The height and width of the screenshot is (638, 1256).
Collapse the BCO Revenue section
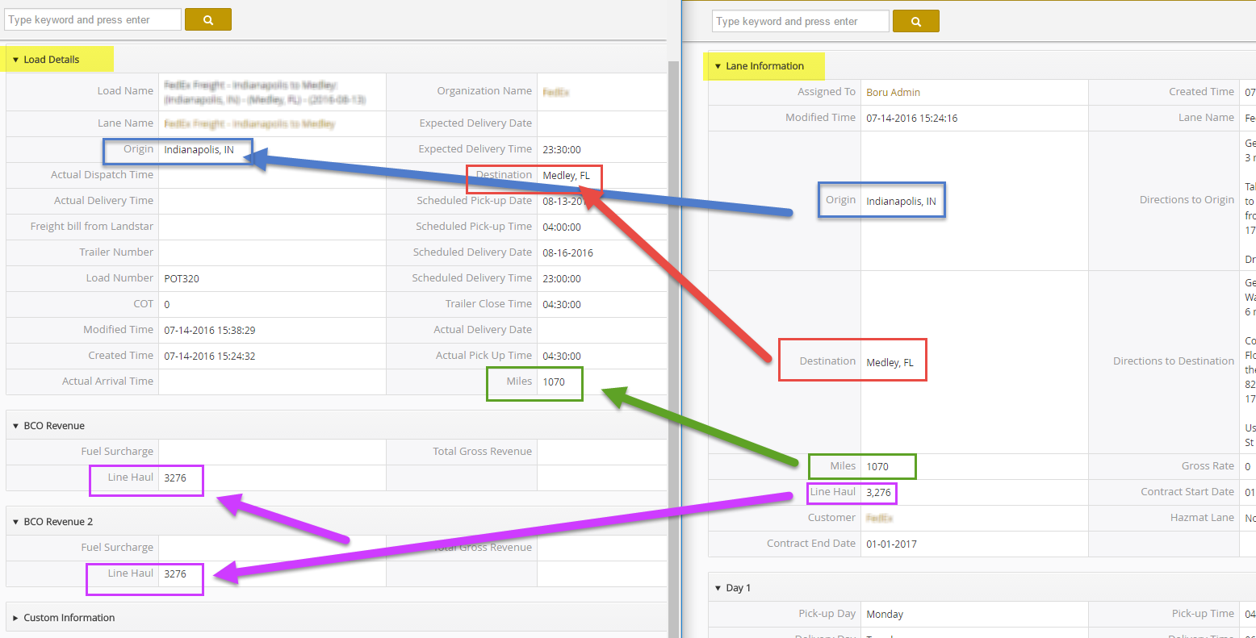pos(15,426)
